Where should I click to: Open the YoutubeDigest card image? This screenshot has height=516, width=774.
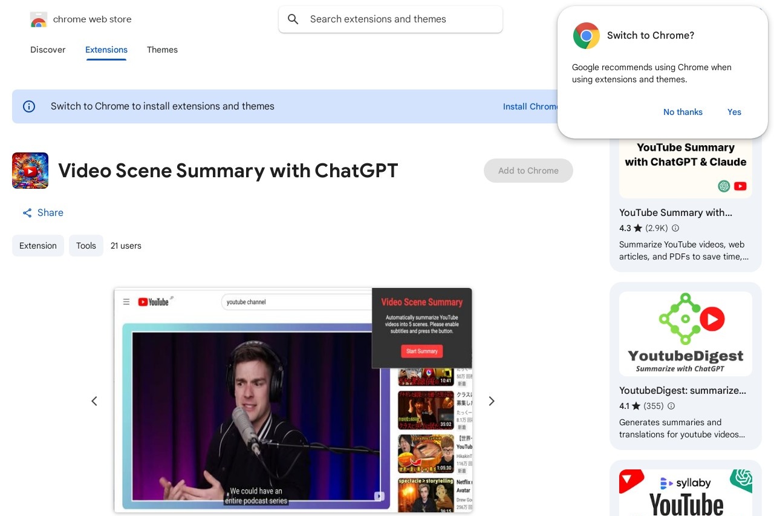[x=686, y=334]
